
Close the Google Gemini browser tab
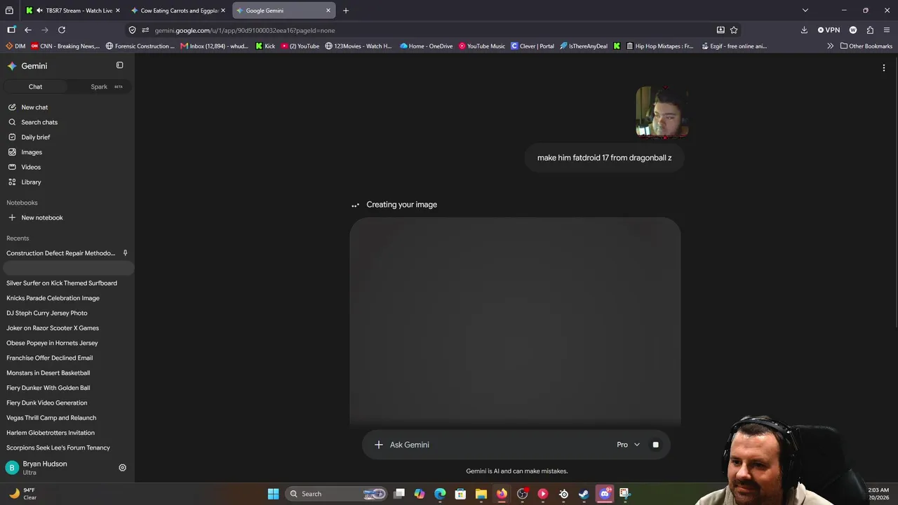328,11
